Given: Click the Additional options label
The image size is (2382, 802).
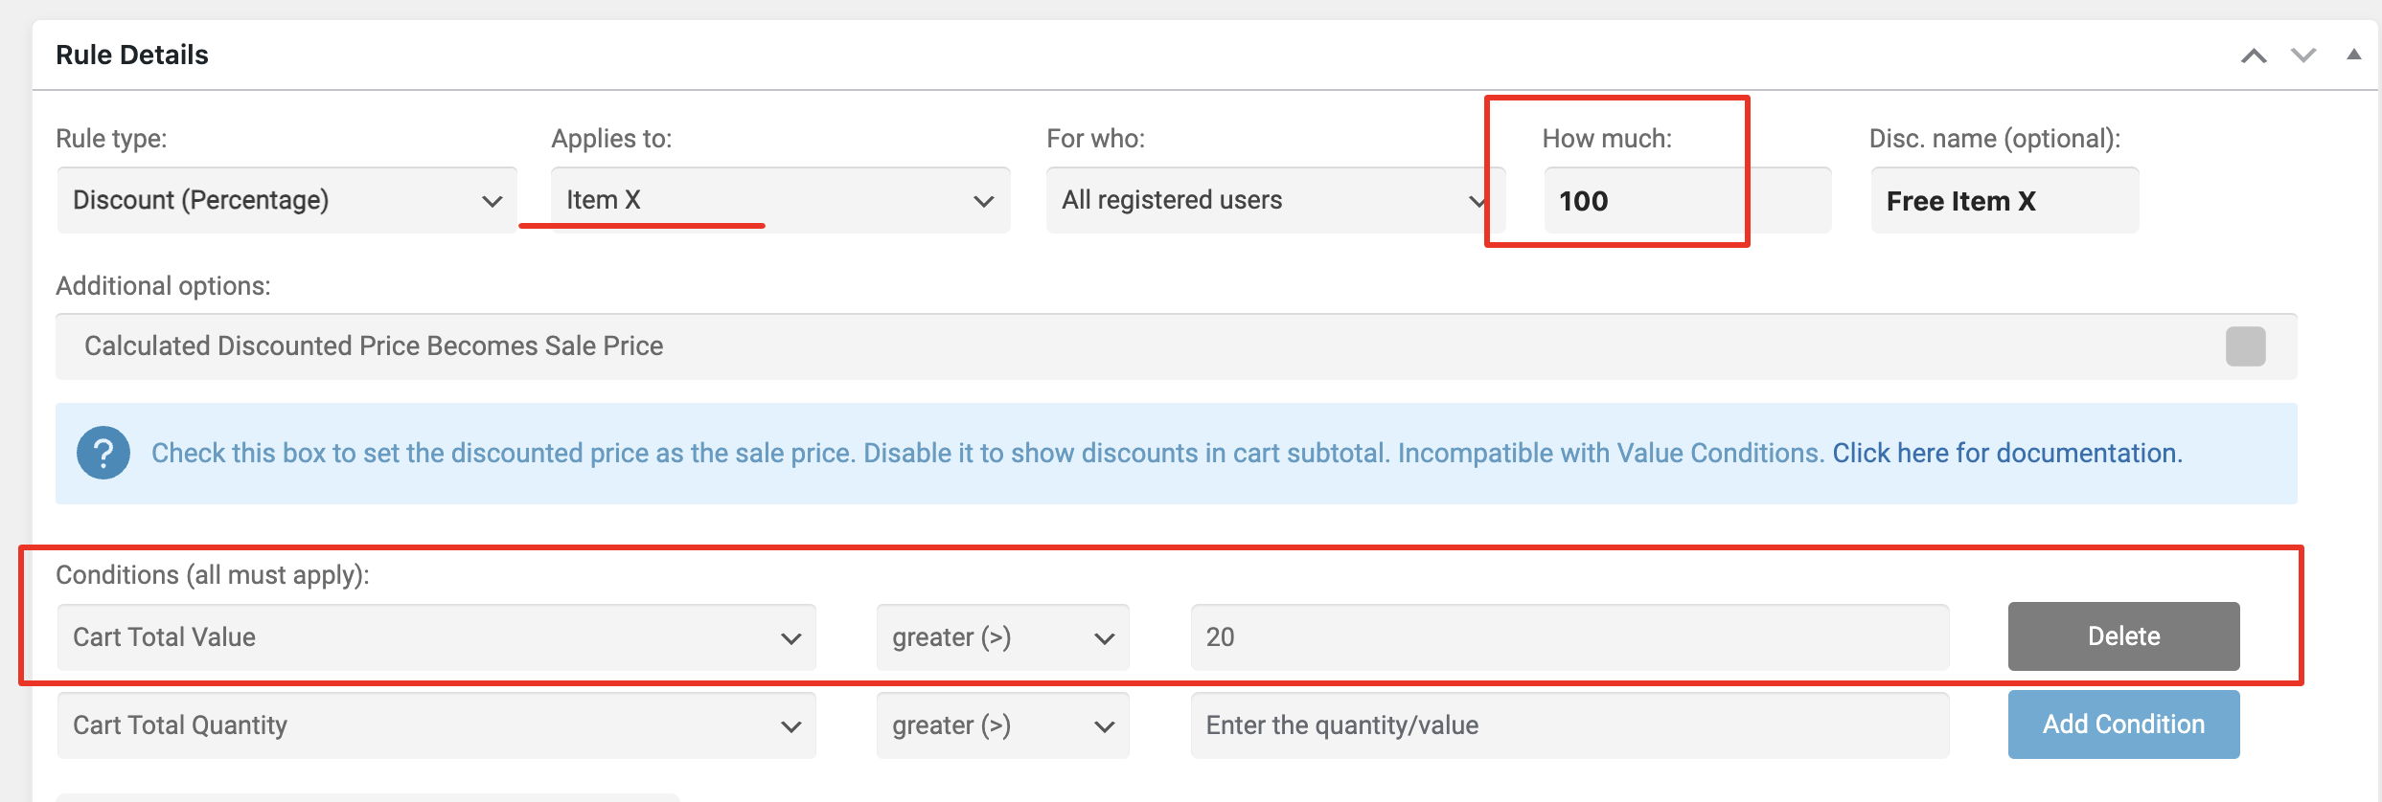Looking at the screenshot, I should tap(163, 286).
